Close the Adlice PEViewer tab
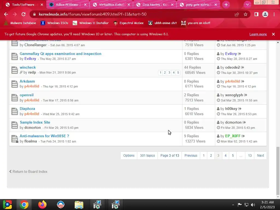 click(x=85, y=5)
